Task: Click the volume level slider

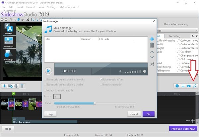Action: pyautogui.click(x=132, y=71)
